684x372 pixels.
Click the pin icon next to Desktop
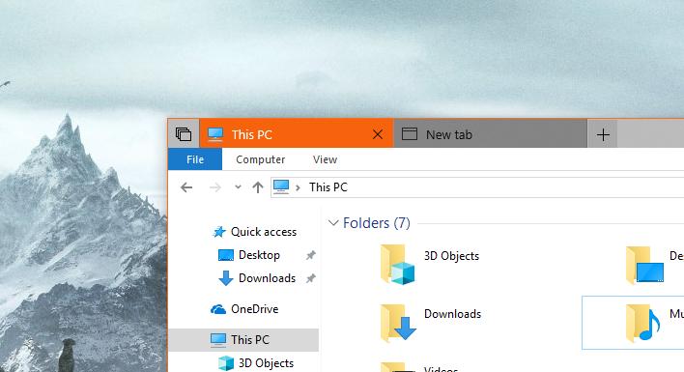point(310,255)
